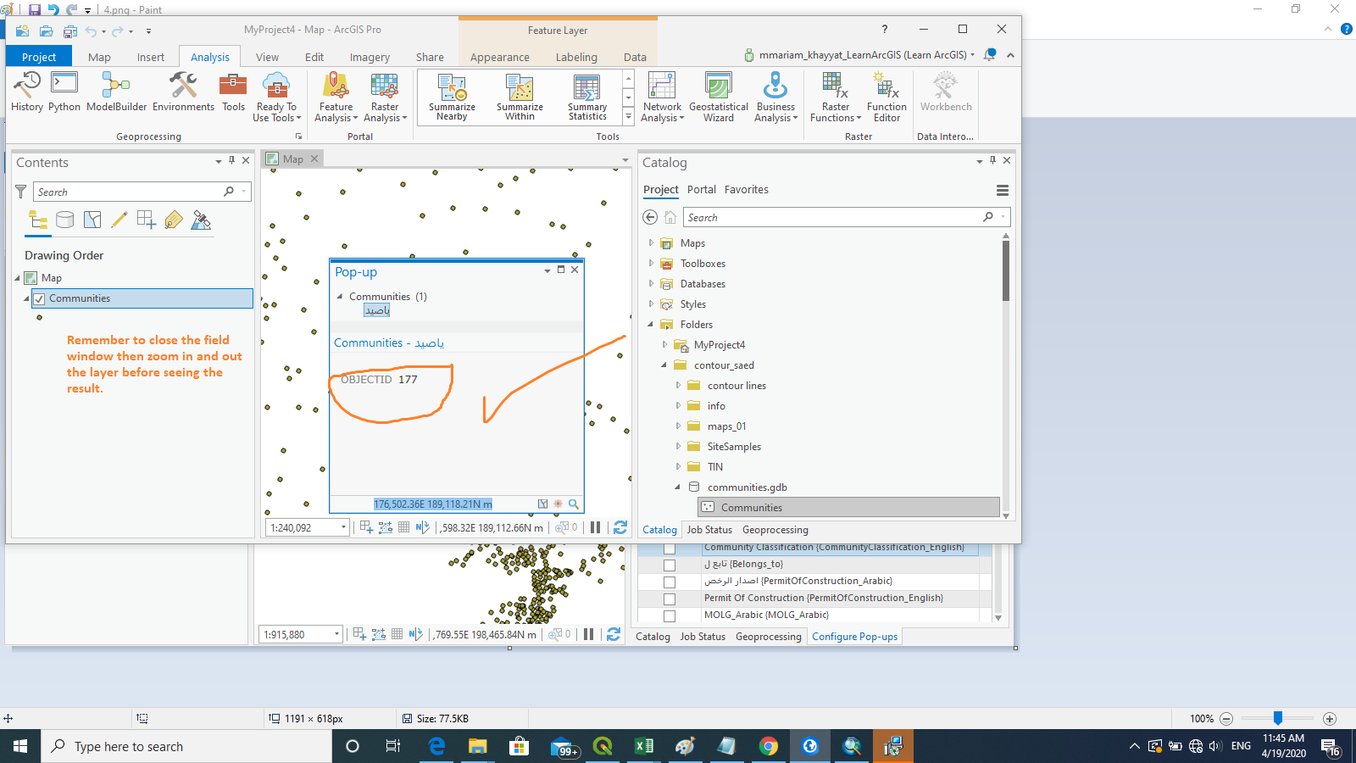
Task: Open the Python window from the ribbon
Action: (64, 92)
